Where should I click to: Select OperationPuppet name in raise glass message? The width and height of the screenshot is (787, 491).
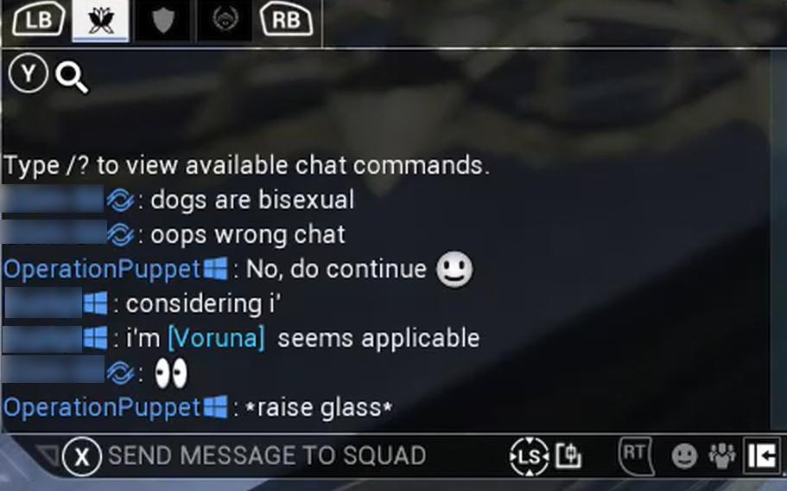pos(102,407)
